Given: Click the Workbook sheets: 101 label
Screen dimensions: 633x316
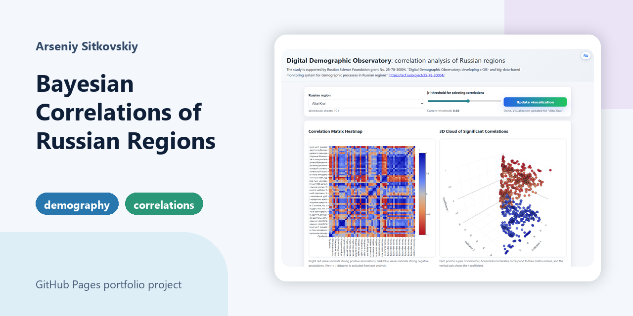Looking at the screenshot, I should [324, 111].
